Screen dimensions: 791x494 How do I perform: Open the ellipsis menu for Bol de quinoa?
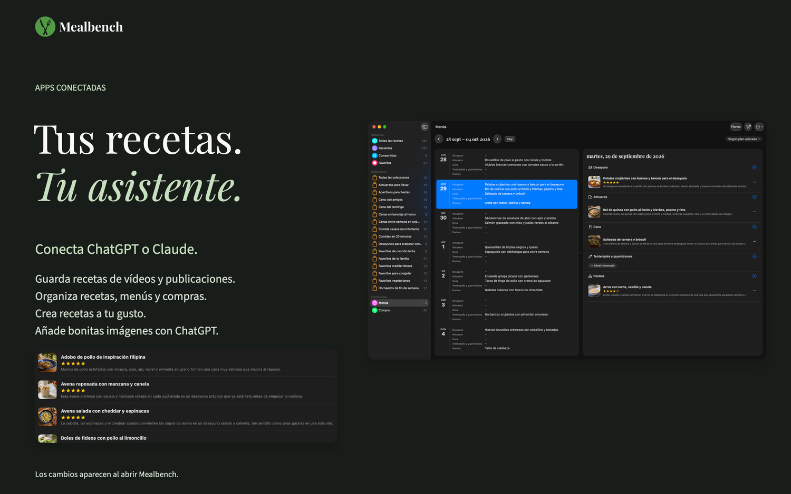click(x=755, y=212)
